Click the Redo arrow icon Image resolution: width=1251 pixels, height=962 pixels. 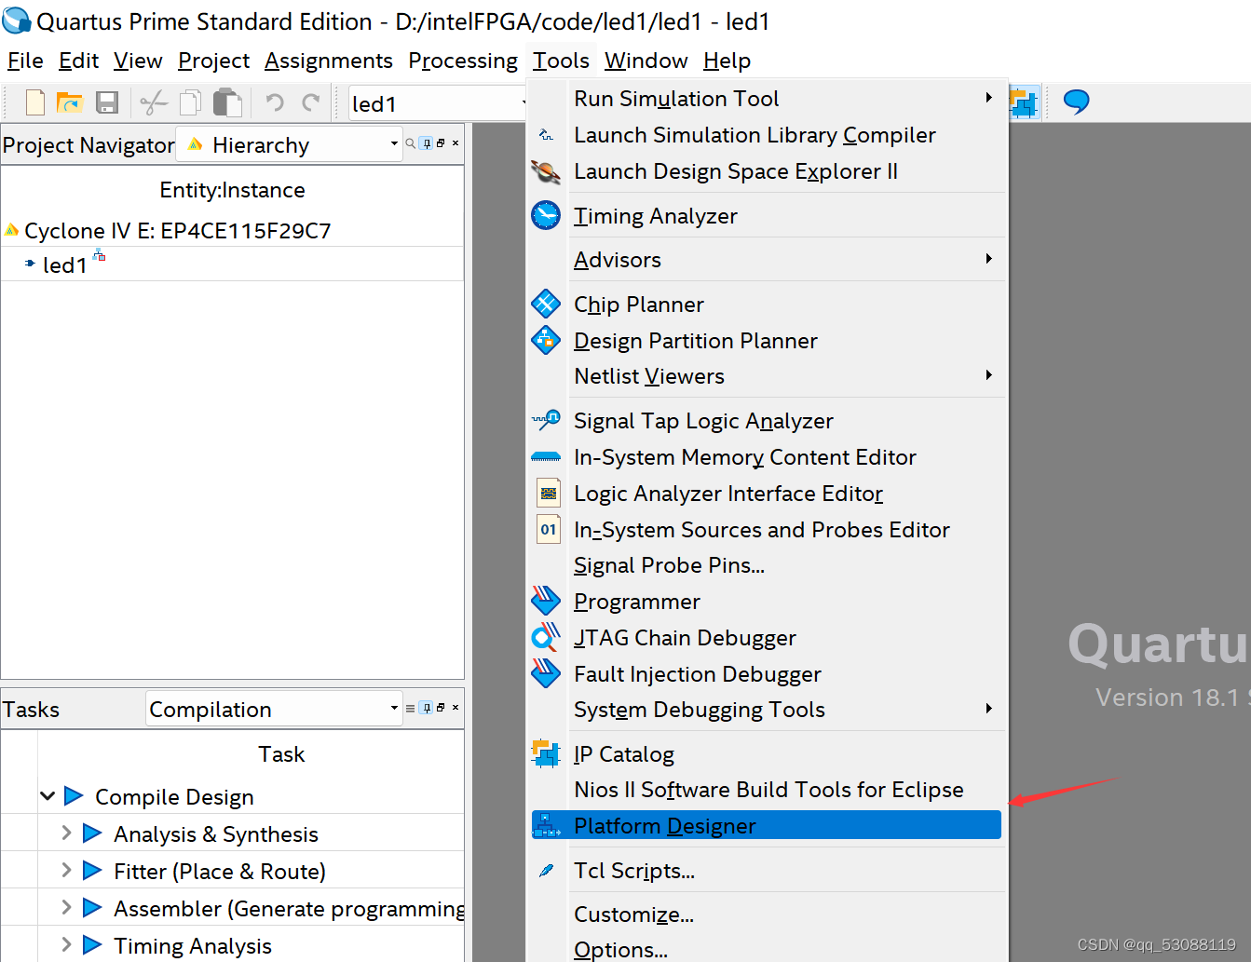point(311,102)
